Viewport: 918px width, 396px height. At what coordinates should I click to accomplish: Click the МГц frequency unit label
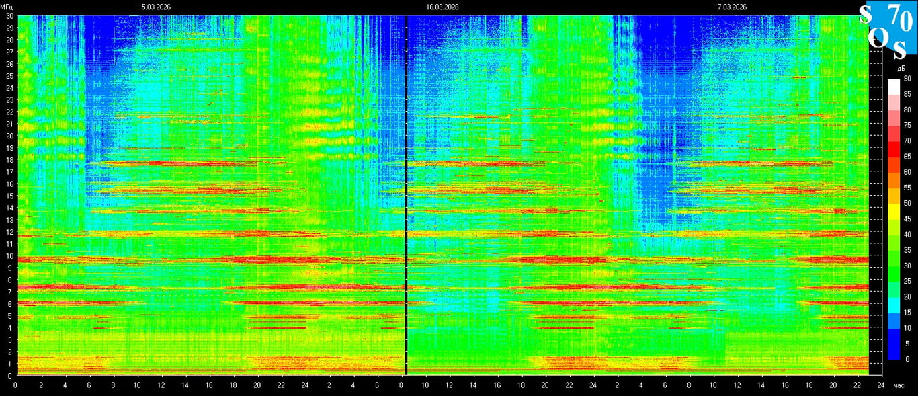coord(7,7)
